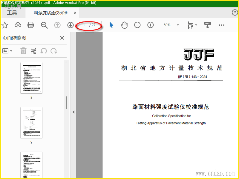The width and height of the screenshot is (239, 179).
Task: Close the document tab
Action: coord(75,13)
